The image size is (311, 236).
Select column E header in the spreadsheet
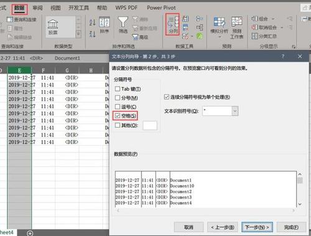point(19,70)
